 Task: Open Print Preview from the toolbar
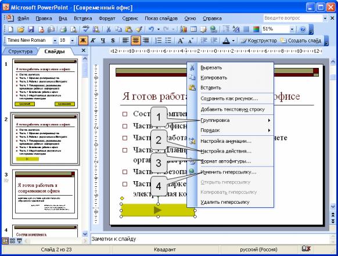pos(73,29)
